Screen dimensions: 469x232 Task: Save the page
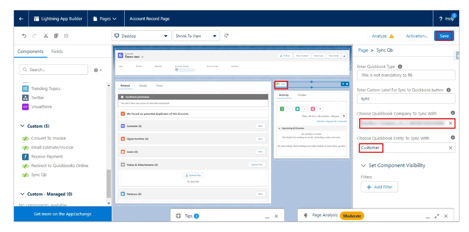click(x=444, y=36)
